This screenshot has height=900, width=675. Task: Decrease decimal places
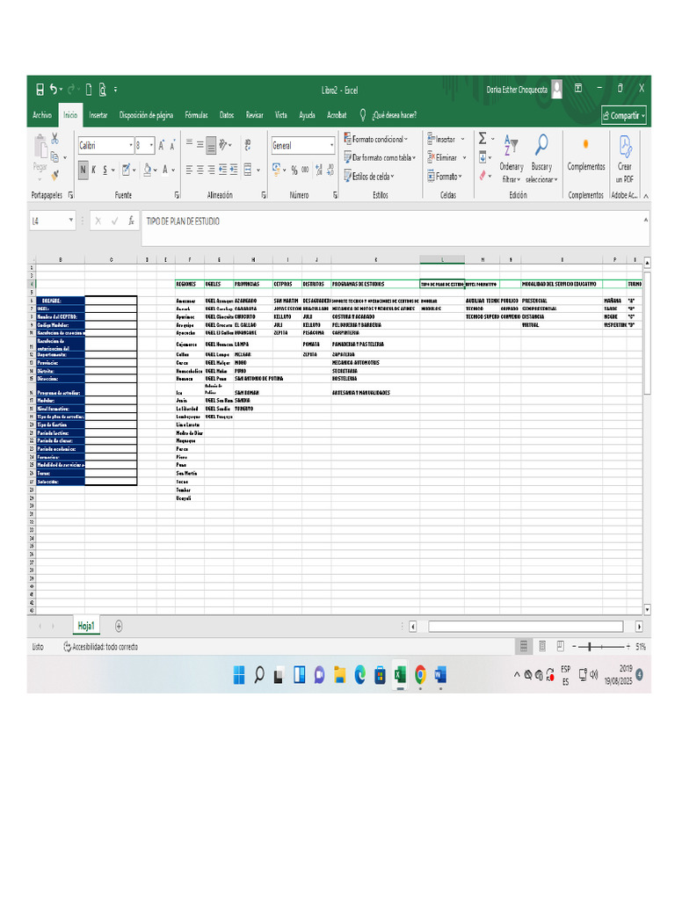point(330,170)
